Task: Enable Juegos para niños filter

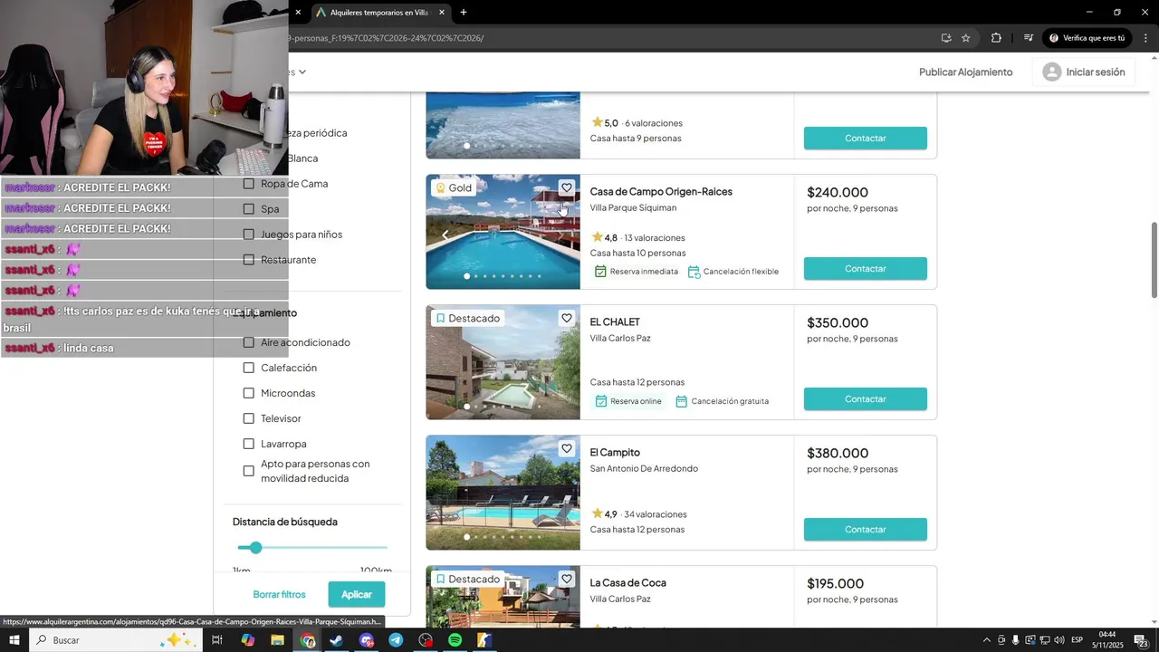Action: (249, 235)
